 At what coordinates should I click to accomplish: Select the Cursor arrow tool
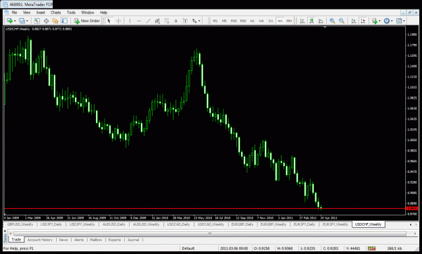pyautogui.click(x=109, y=21)
